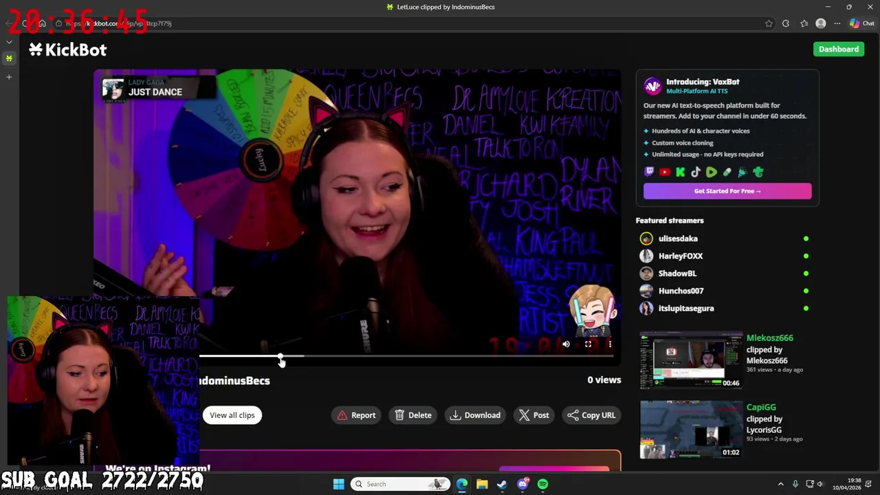Image resolution: width=880 pixels, height=495 pixels.
Task: Select the KickBot vertical tab
Action: tap(9, 58)
